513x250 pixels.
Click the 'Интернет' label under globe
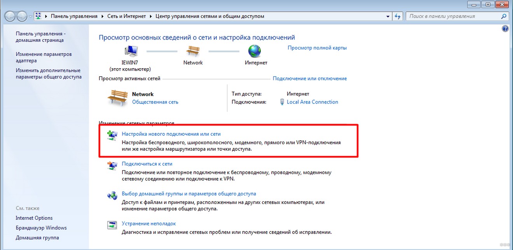coord(256,62)
